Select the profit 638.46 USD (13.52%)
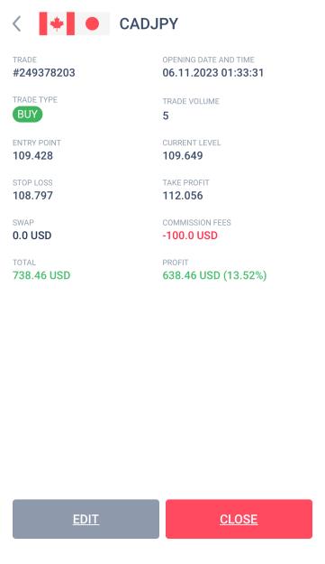 [x=214, y=275]
